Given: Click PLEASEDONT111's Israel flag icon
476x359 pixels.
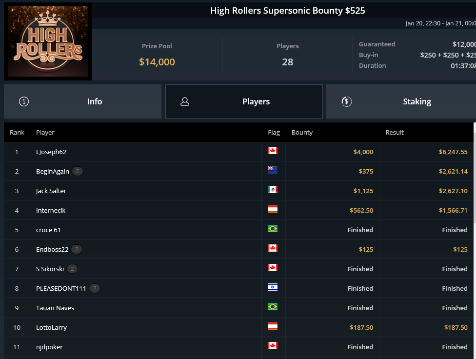Looking at the screenshot, I should tap(273, 287).
